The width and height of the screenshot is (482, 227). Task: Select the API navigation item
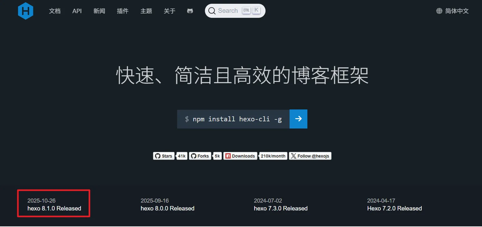tap(77, 11)
